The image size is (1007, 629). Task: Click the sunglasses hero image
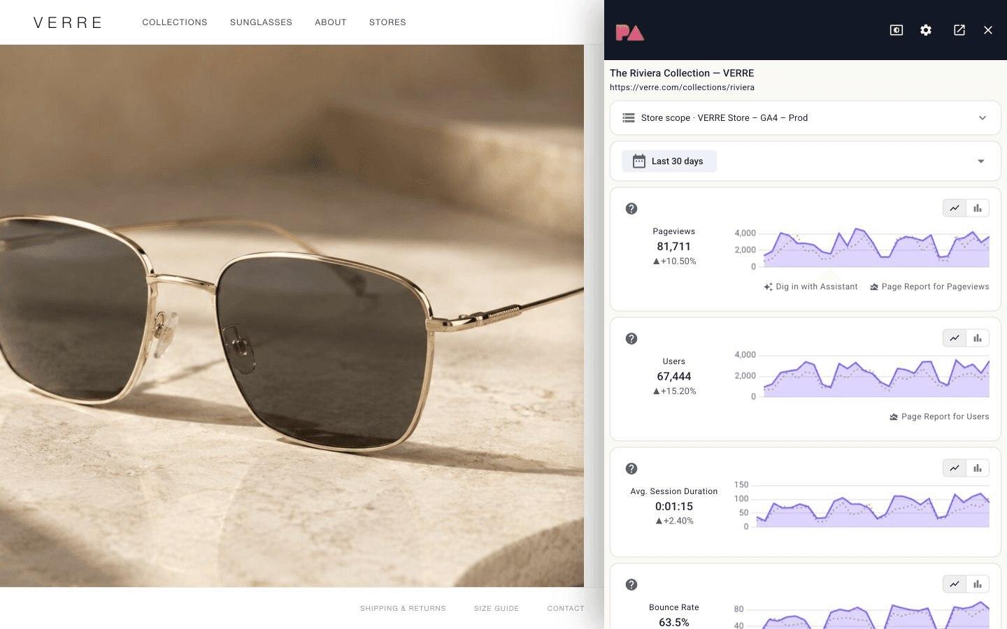click(292, 316)
